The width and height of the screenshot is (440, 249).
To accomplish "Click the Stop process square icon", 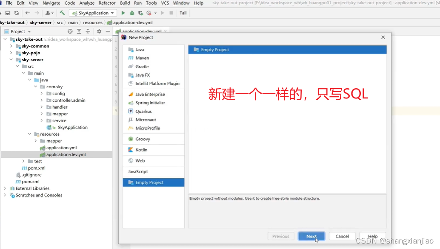I will pos(171,13).
